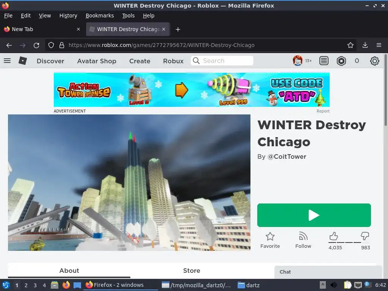Open a new browser tab
Screen dimensions: 388x291
[x=178, y=30]
